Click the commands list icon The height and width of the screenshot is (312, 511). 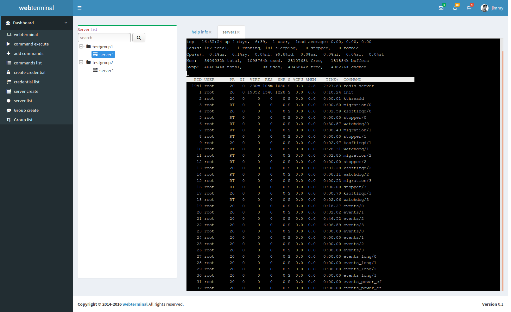click(x=9, y=63)
